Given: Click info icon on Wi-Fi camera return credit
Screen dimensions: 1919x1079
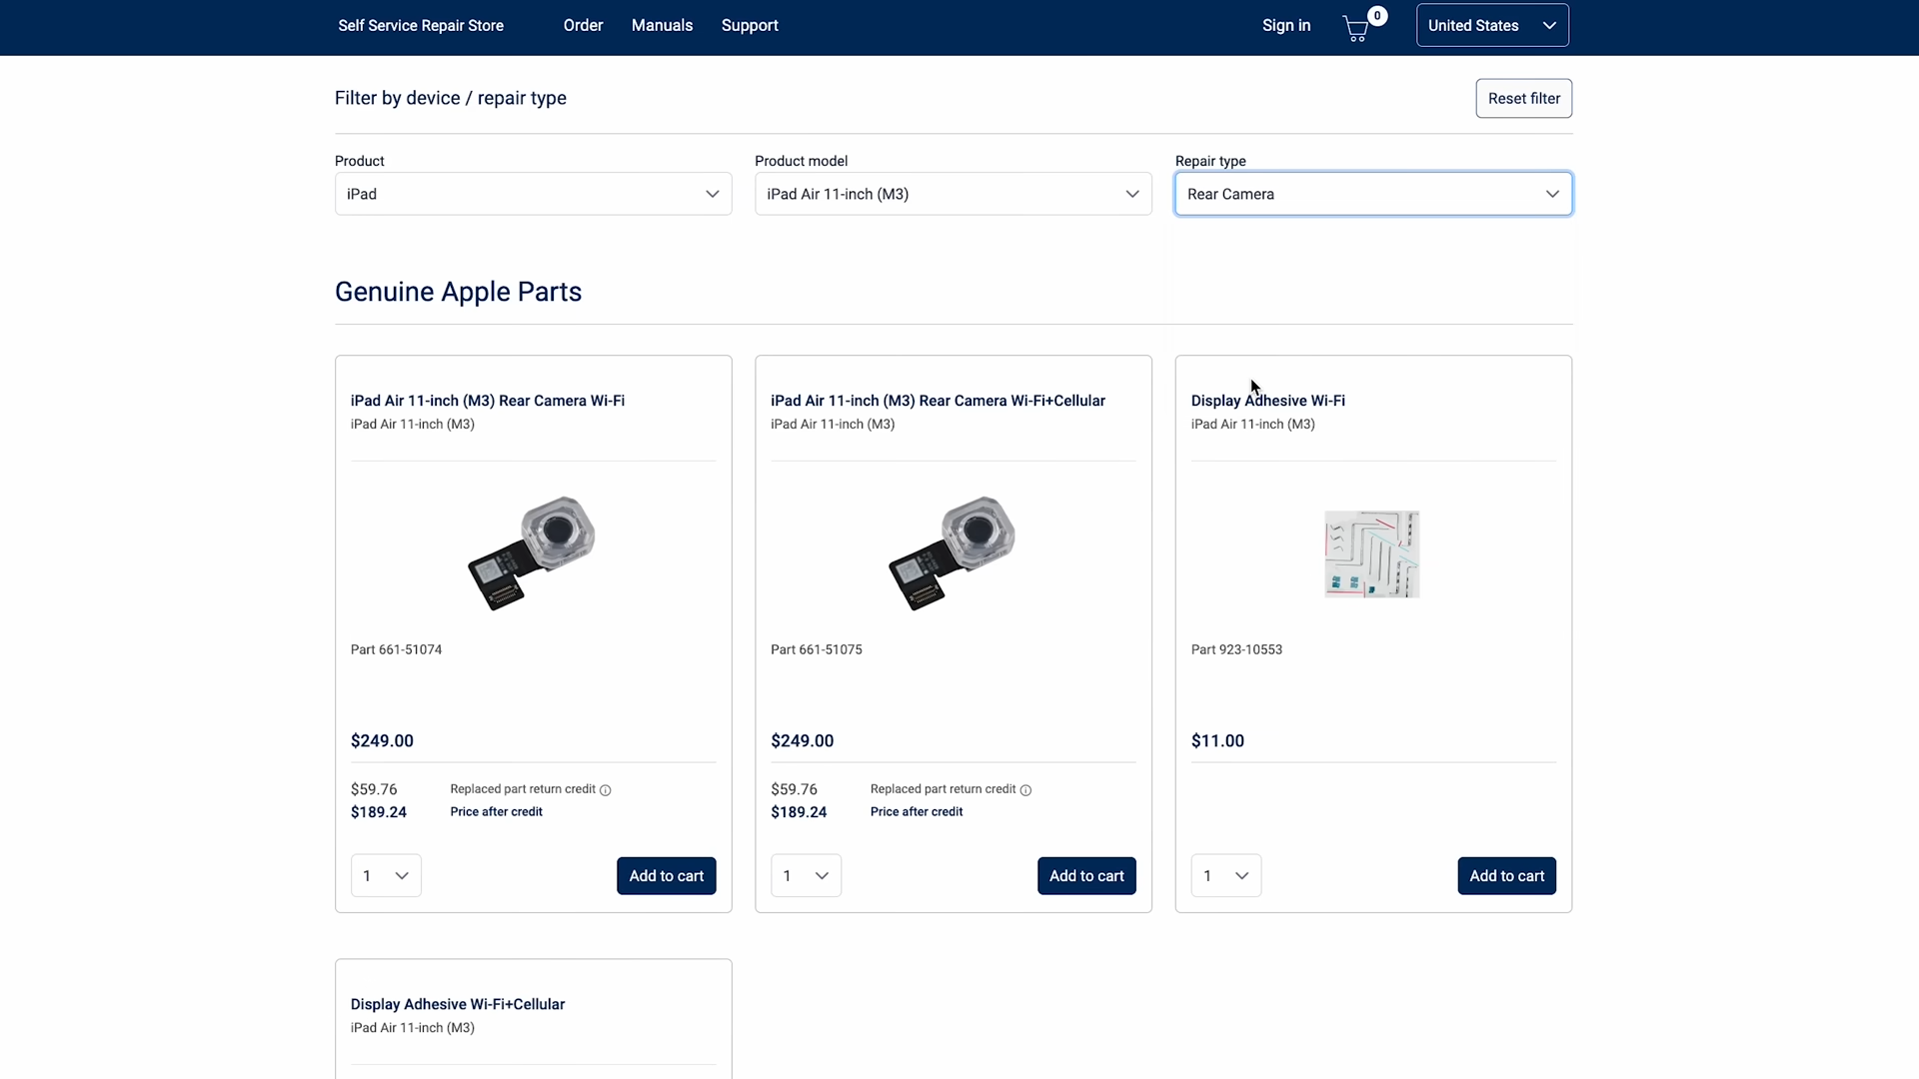Looking at the screenshot, I should coord(605,790).
